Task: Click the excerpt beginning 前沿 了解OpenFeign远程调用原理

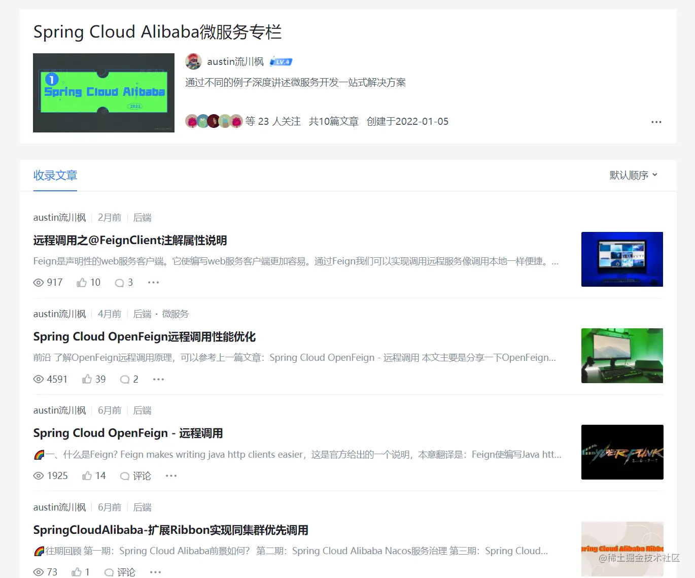Action: point(295,358)
